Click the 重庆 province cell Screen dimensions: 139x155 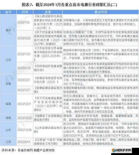point(8,30)
